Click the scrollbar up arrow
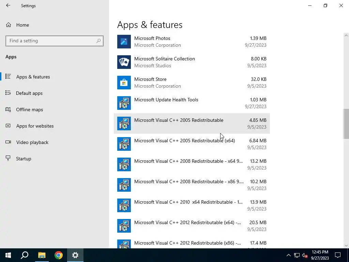 click(x=346, y=35)
